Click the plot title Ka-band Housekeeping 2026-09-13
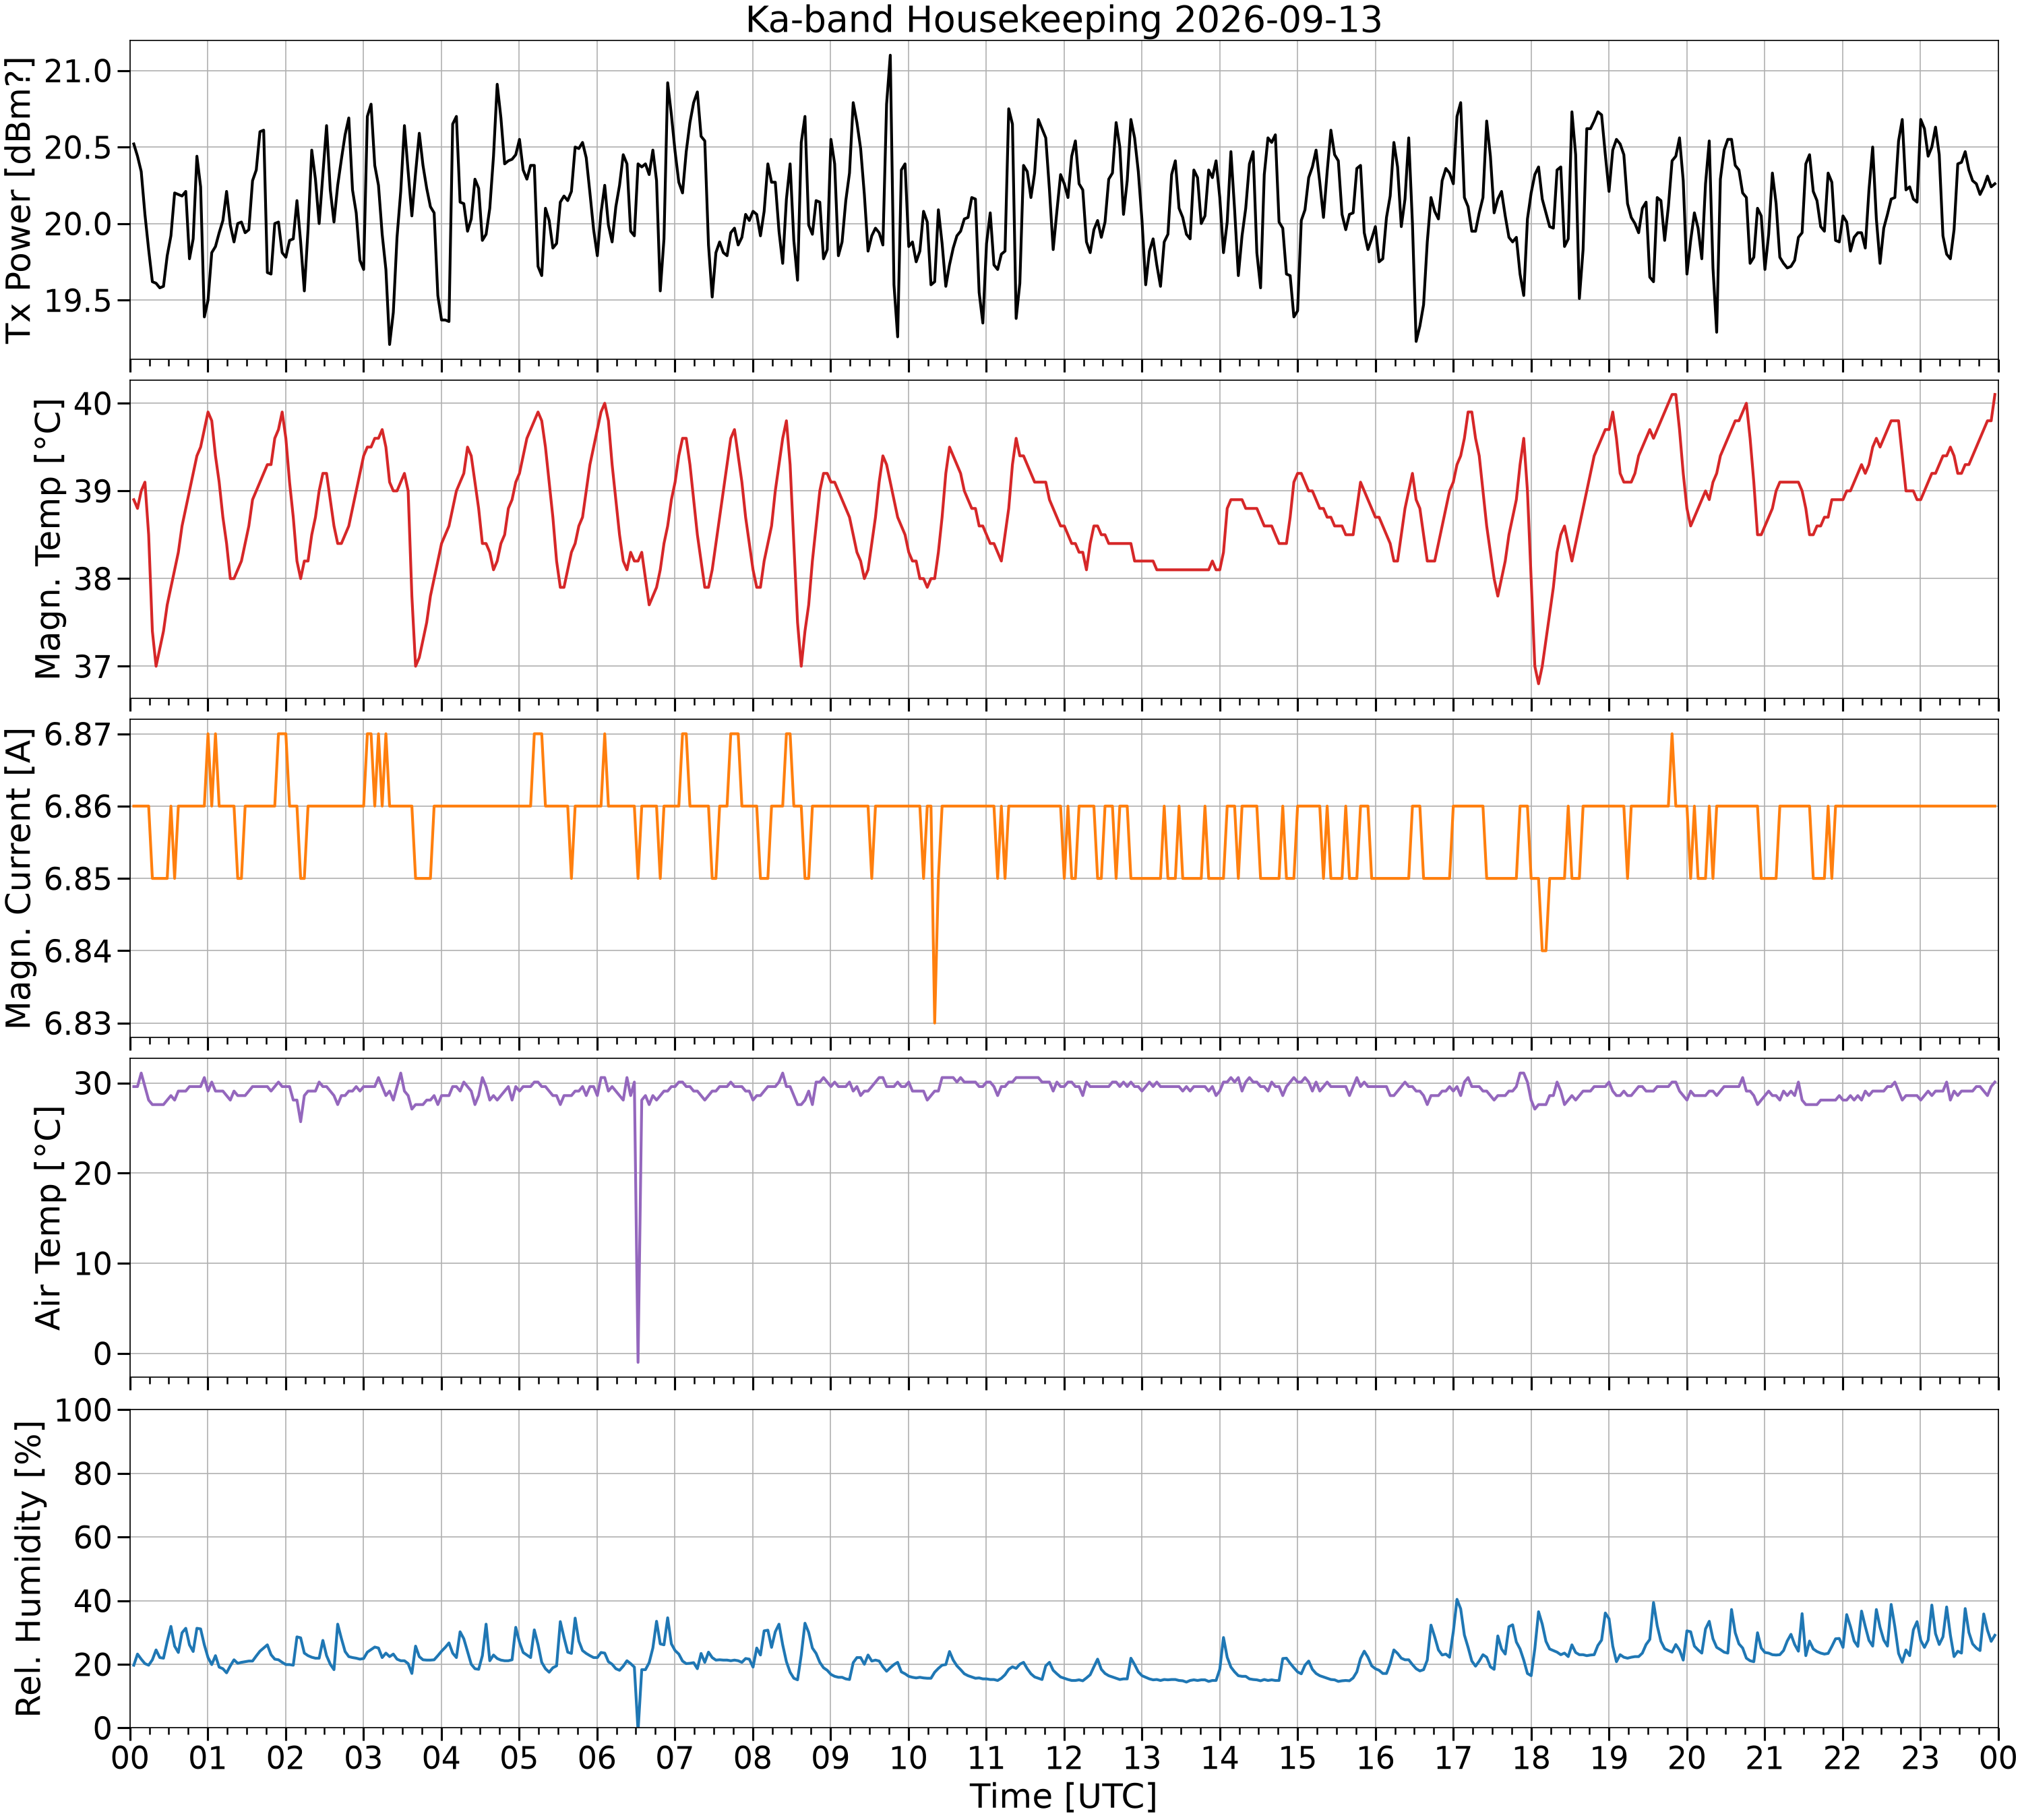This screenshot has height=1820, width=2022. 1063,19
